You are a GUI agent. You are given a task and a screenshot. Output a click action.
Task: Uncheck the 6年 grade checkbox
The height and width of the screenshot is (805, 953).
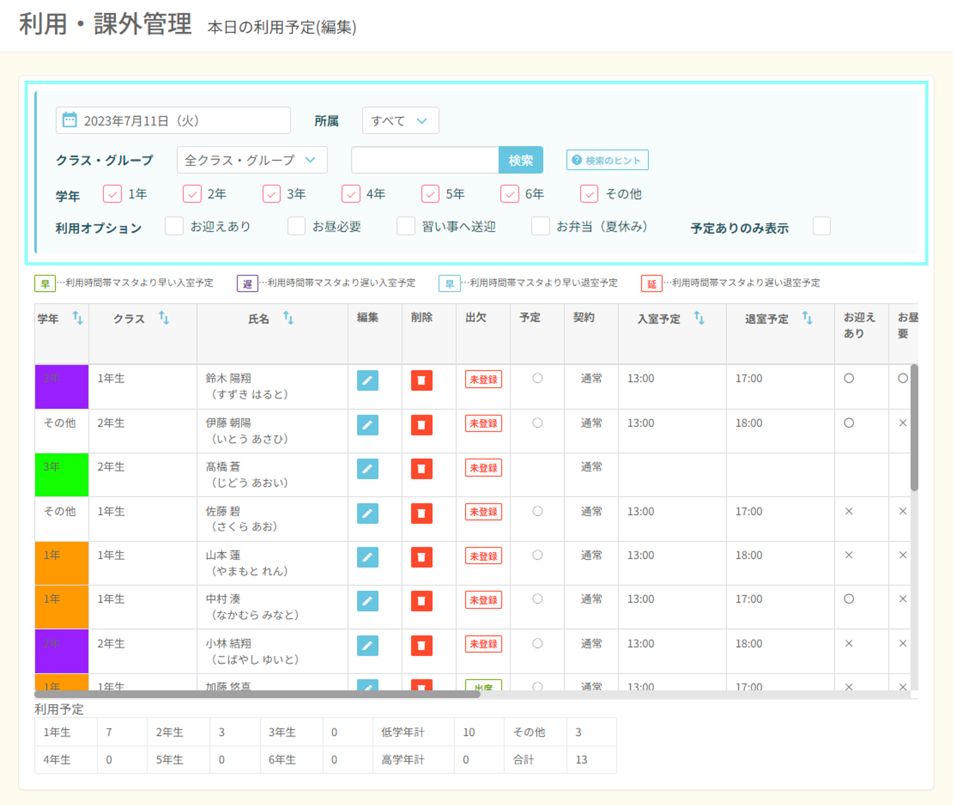click(509, 194)
